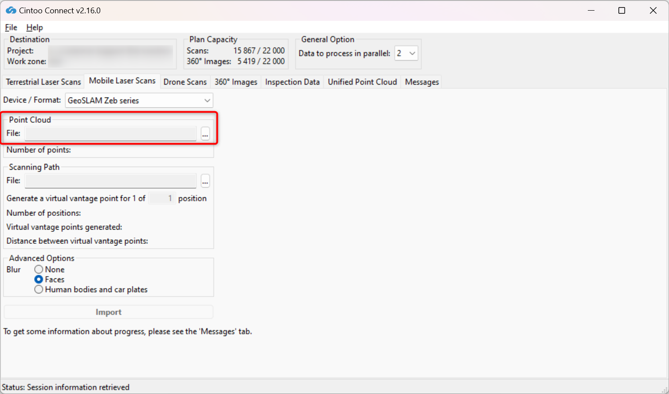Click the 'Number of positions:' label
The image size is (669, 394).
(x=43, y=213)
